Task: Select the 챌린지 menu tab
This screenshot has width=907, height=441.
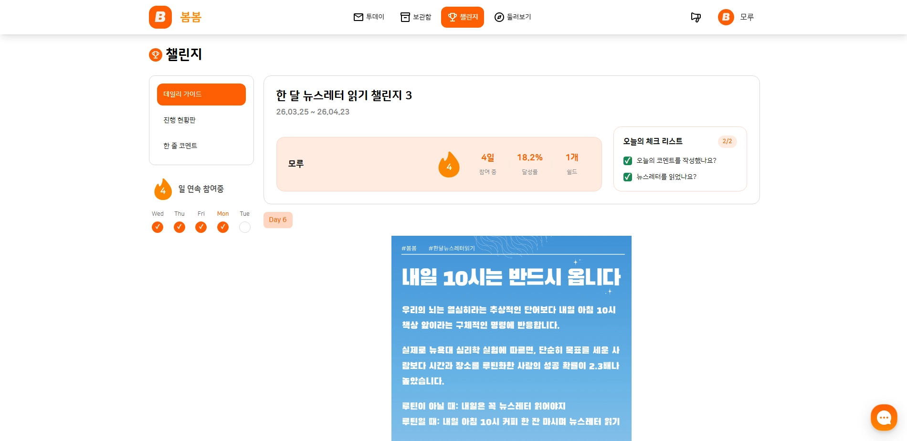Action: [463, 17]
